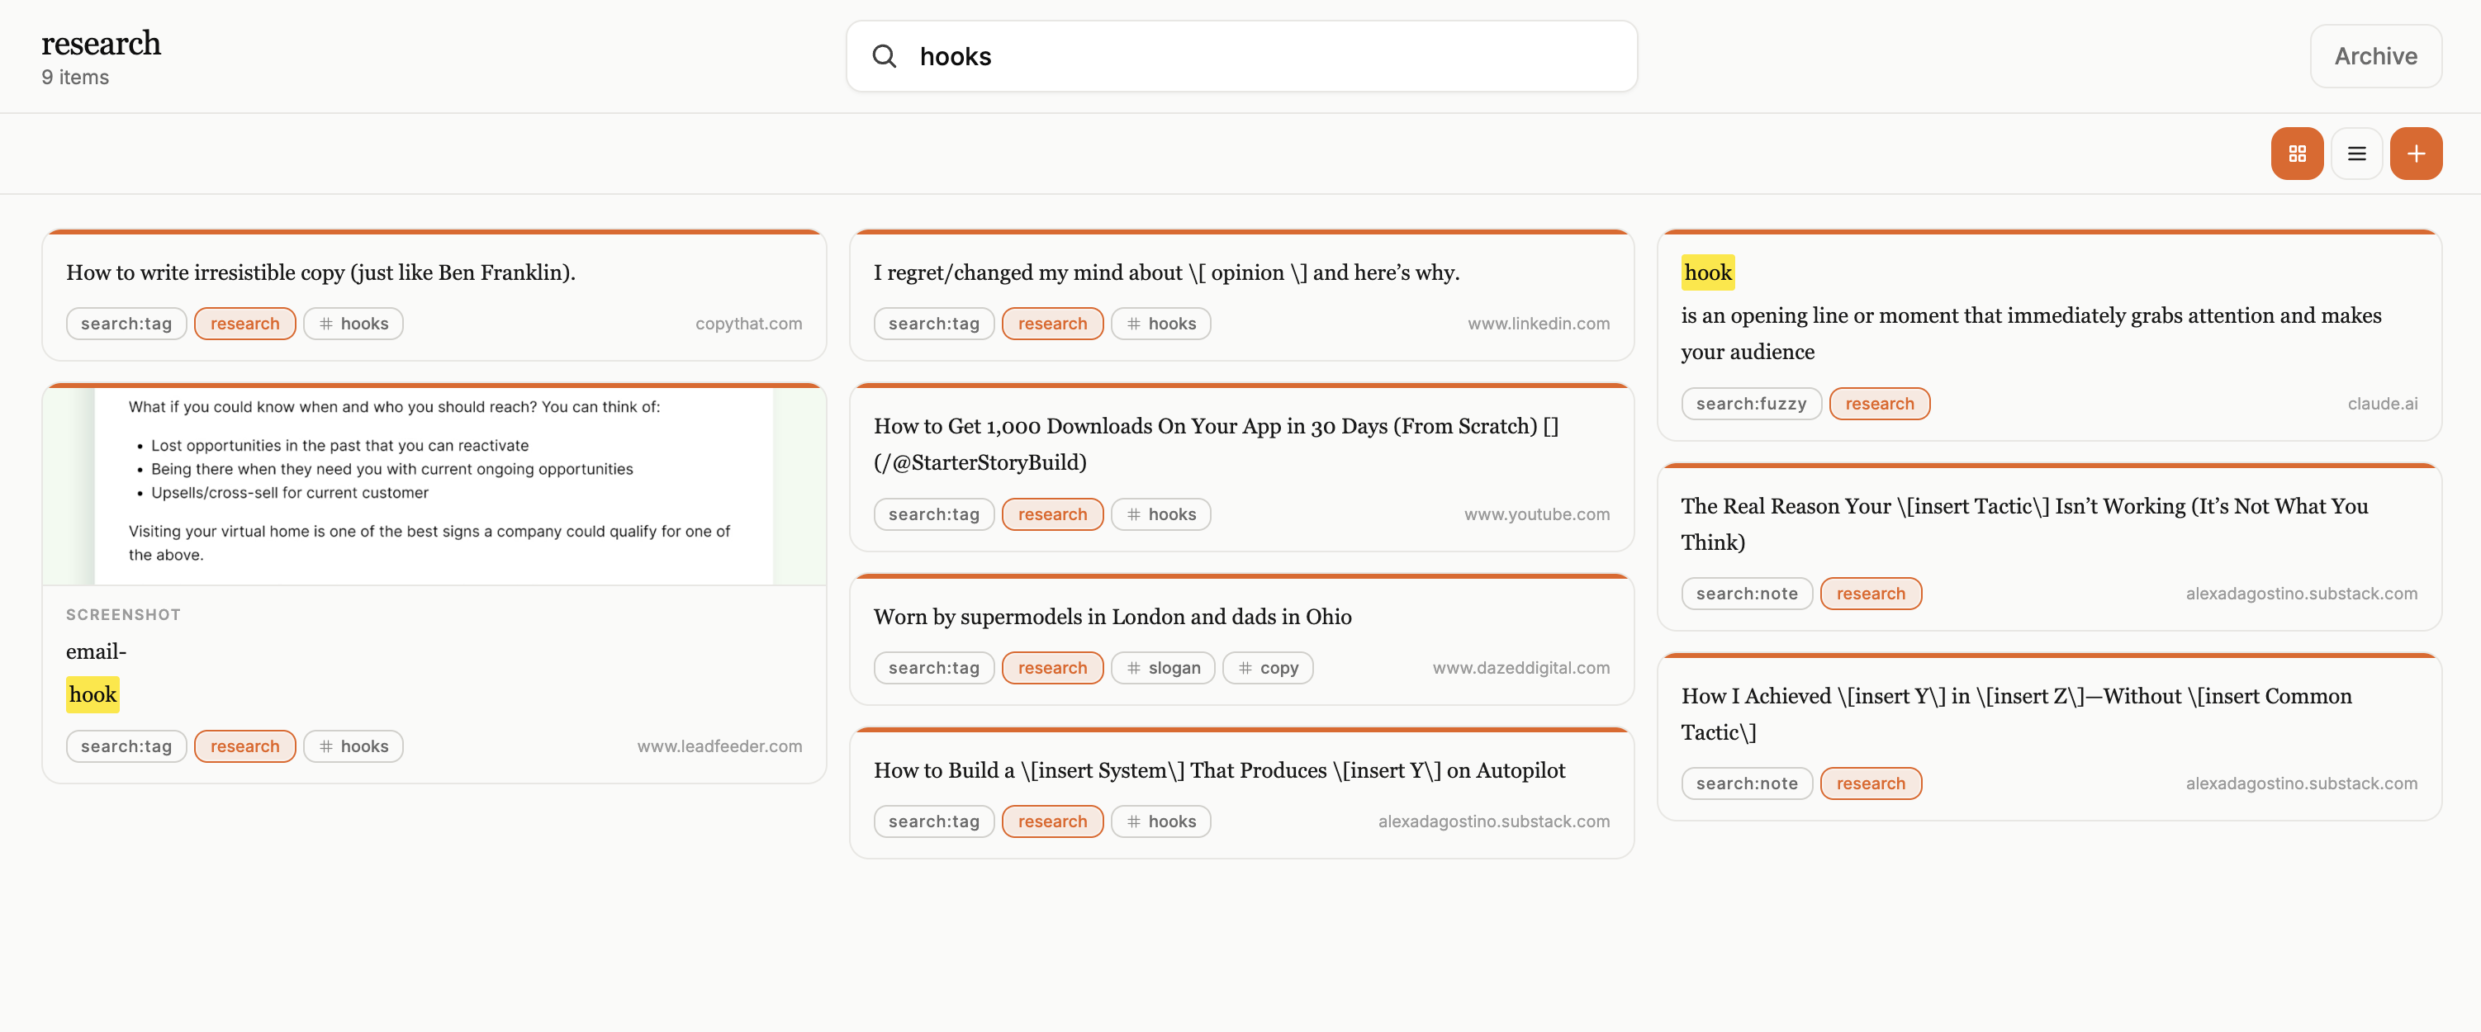
Task: Click highlighted hook in email- caption
Action: point(93,694)
